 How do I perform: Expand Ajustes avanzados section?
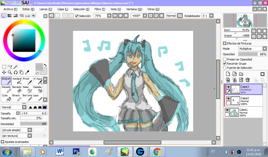(2, 142)
